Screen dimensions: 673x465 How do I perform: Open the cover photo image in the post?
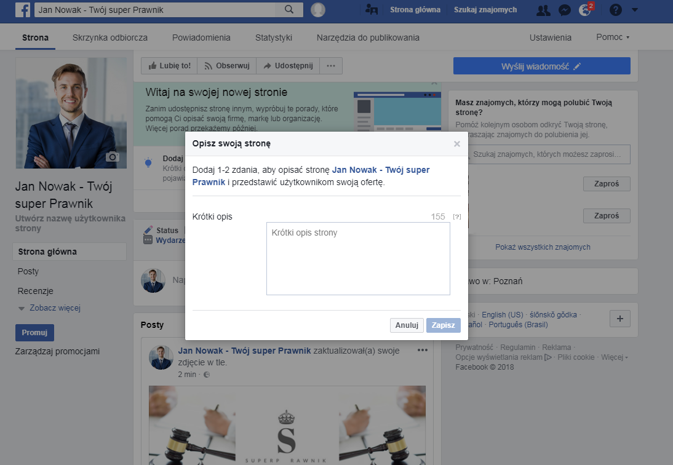287,425
